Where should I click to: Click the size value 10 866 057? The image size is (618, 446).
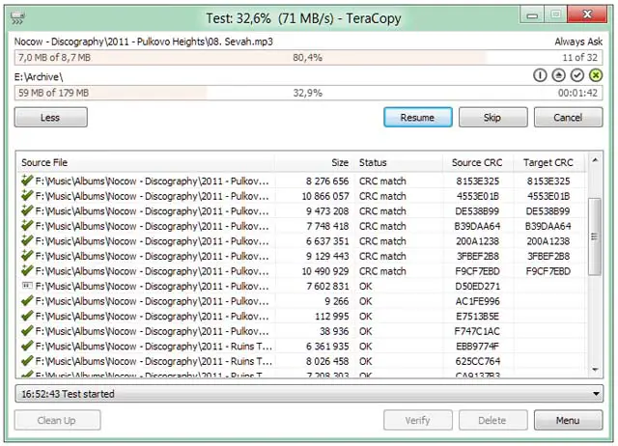325,196
